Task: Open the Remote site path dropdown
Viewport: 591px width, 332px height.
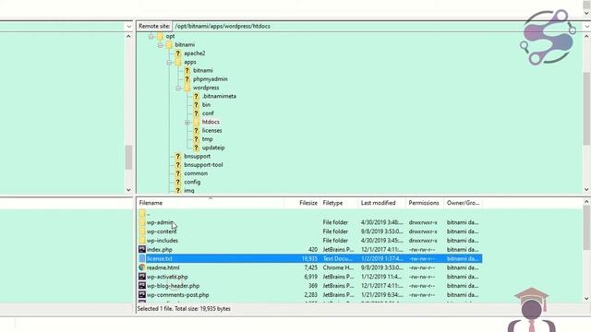Action: (587, 27)
